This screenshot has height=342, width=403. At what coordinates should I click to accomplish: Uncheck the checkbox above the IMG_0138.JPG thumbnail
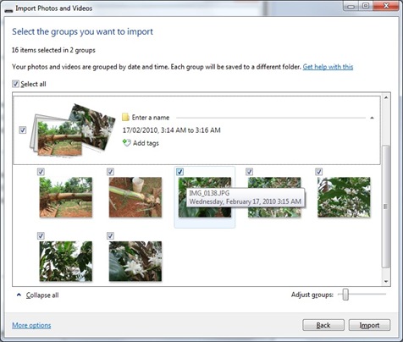(179, 172)
